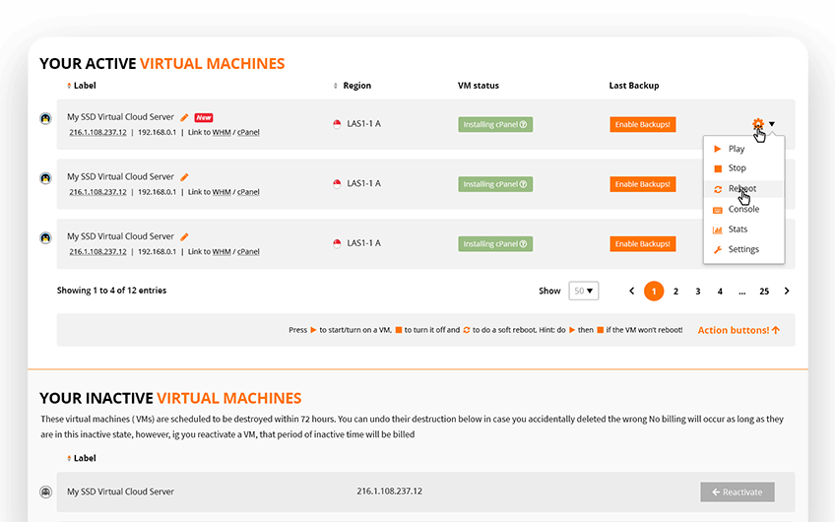The image size is (835, 522).
Task: Click the Linux icon of the third active server row
Action: pos(46,237)
